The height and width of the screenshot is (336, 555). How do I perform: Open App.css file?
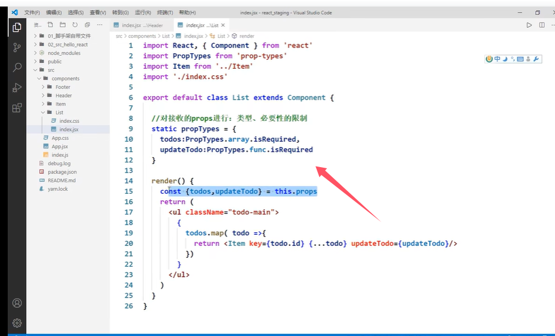click(68, 138)
